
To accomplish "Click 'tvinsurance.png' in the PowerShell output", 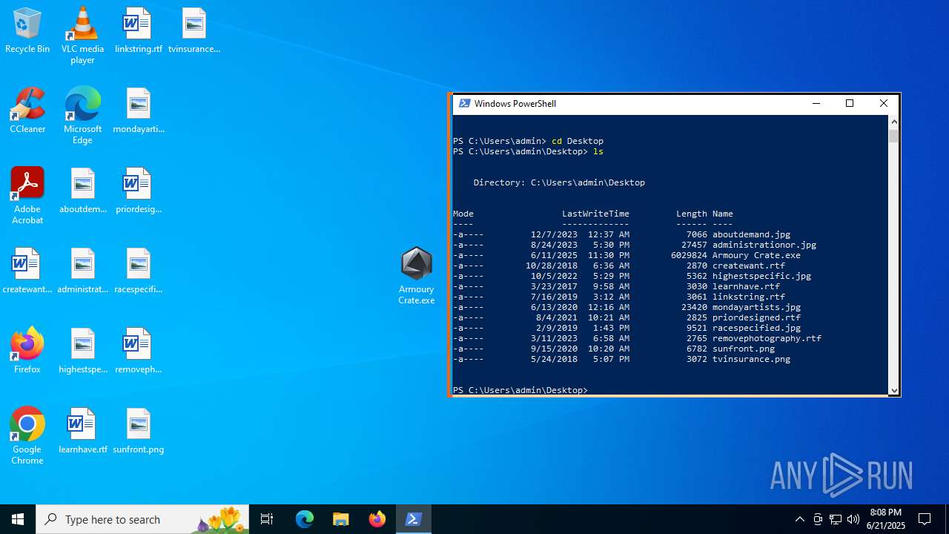I will pos(751,359).
